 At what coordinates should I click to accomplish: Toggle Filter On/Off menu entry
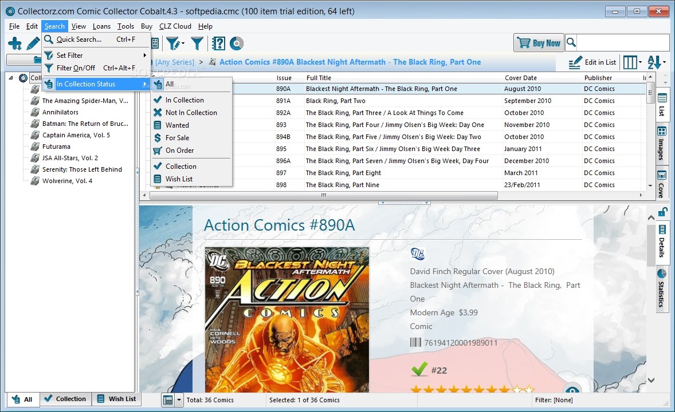click(x=97, y=68)
